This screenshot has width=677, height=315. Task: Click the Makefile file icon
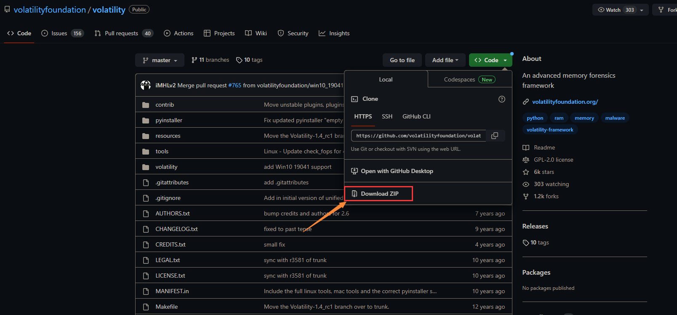coord(146,307)
